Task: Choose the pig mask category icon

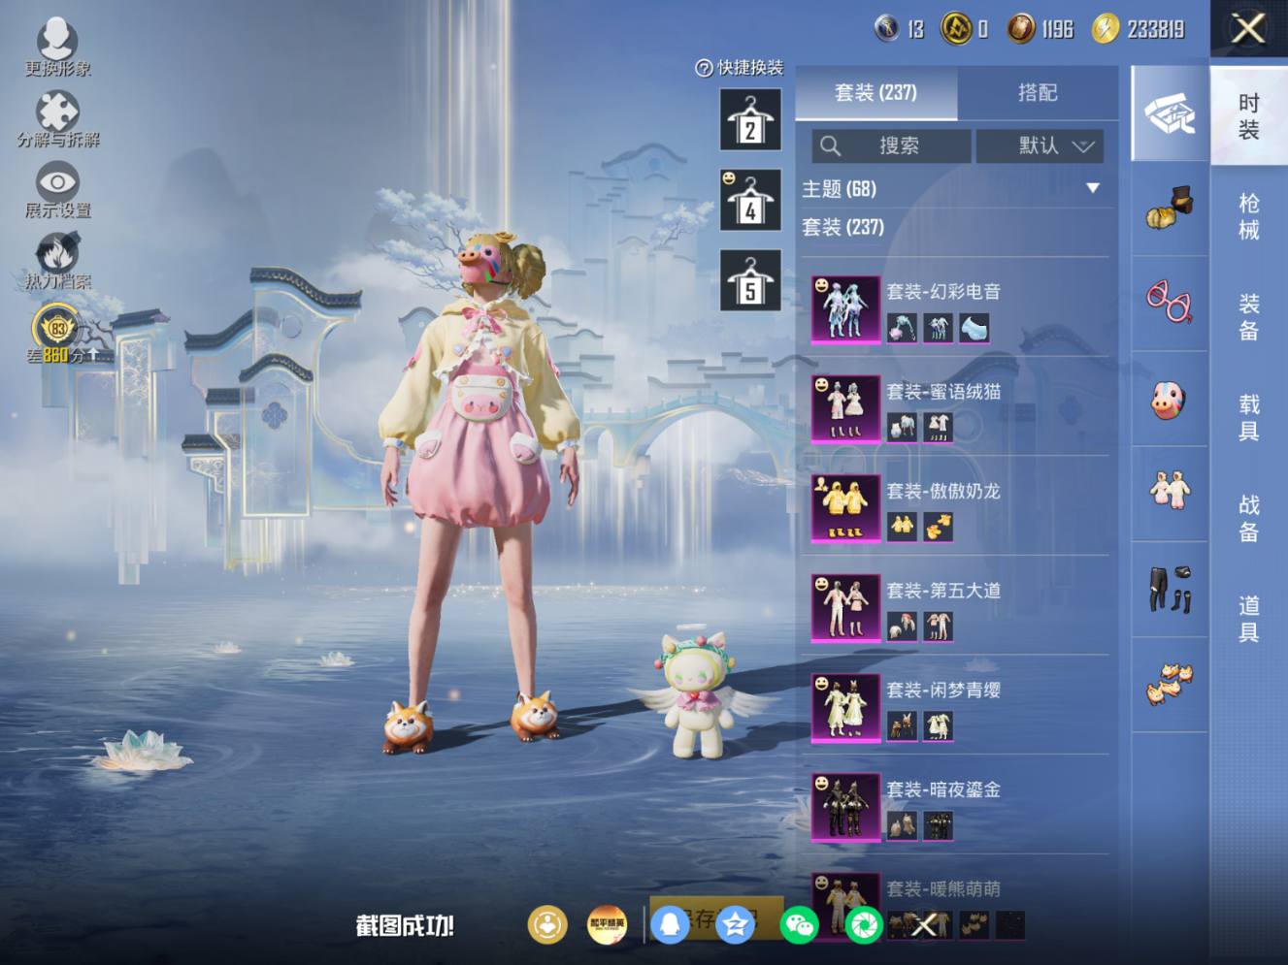Action: (x=1170, y=400)
